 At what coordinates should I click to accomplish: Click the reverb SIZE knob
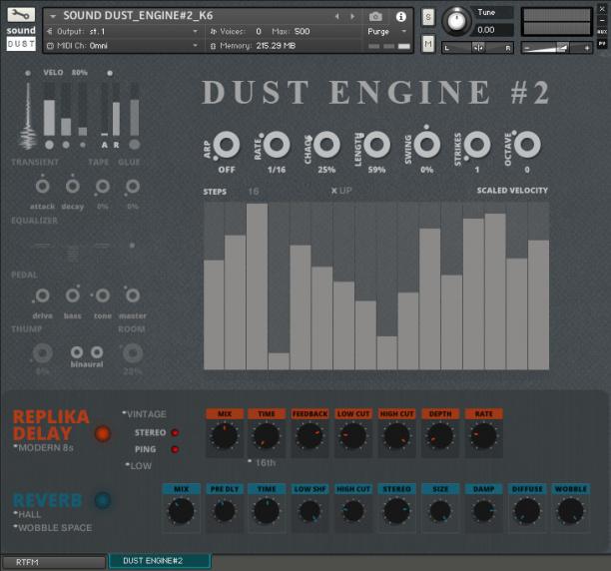click(440, 511)
